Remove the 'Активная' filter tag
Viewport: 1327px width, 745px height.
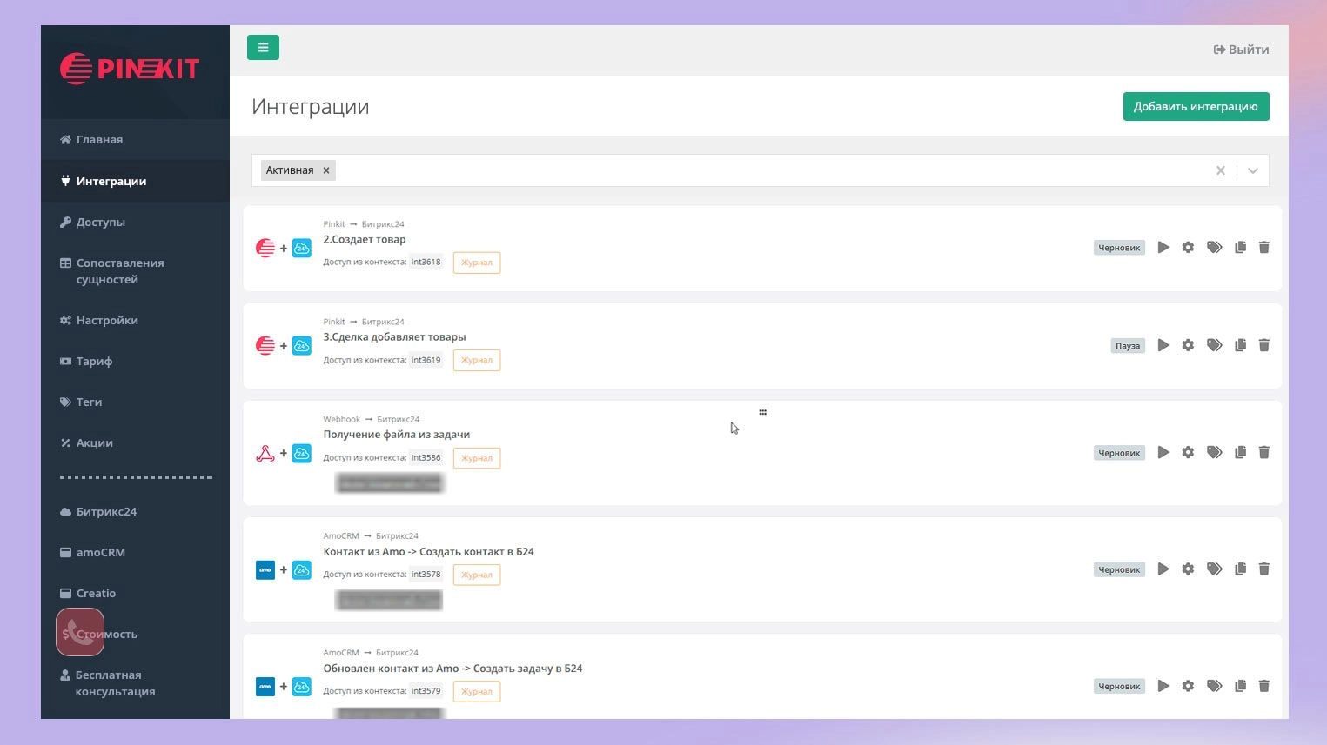[x=326, y=170]
